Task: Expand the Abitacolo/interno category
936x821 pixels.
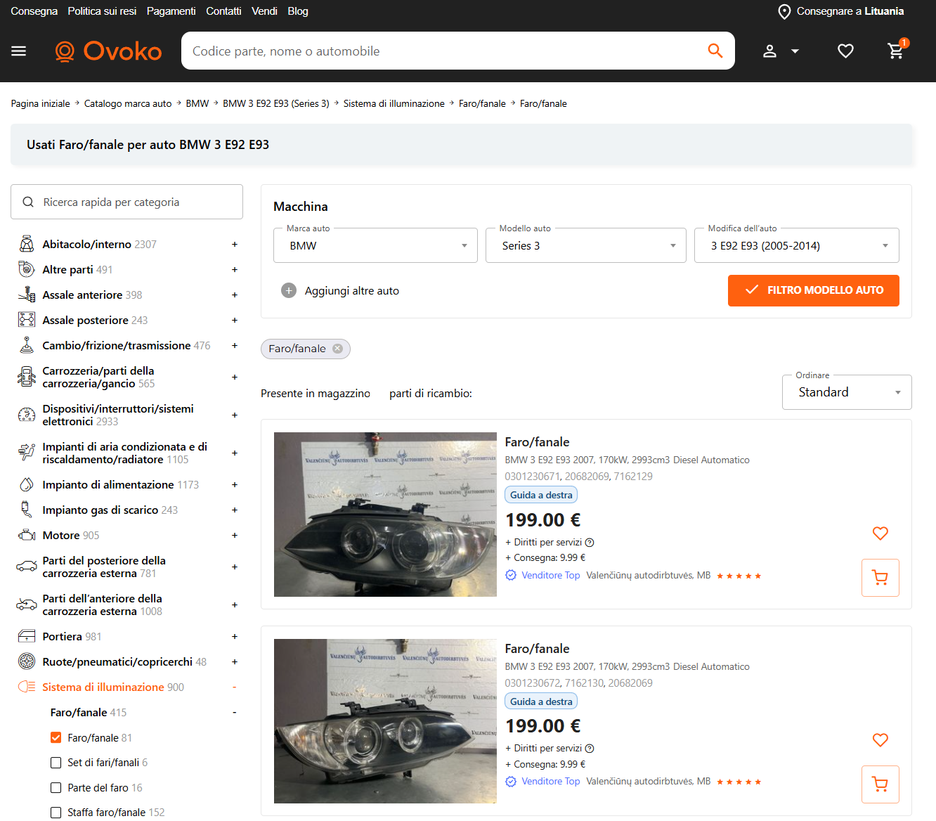Action: pos(235,245)
